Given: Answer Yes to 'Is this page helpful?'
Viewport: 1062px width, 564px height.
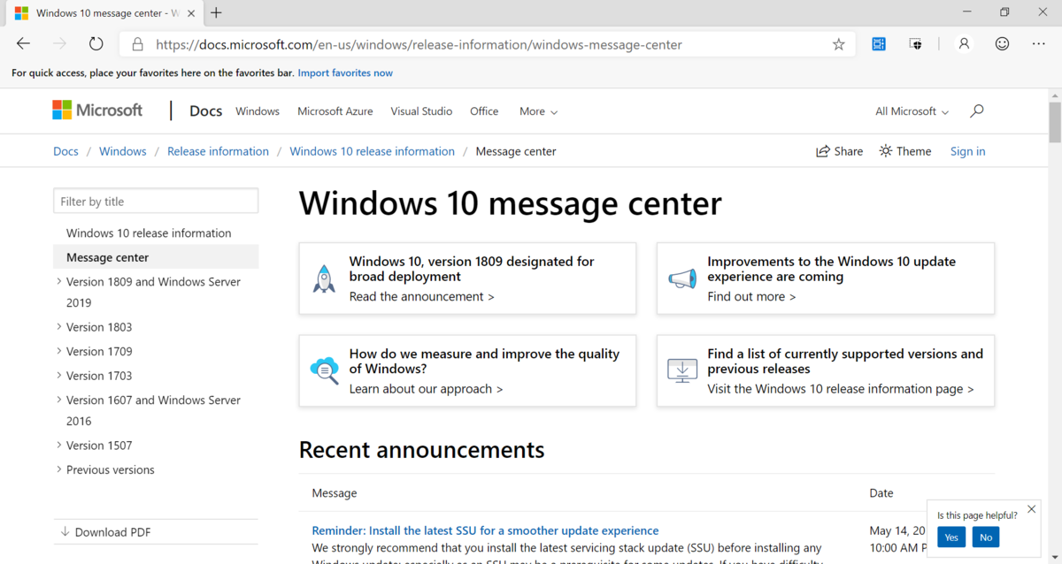Looking at the screenshot, I should 950,537.
